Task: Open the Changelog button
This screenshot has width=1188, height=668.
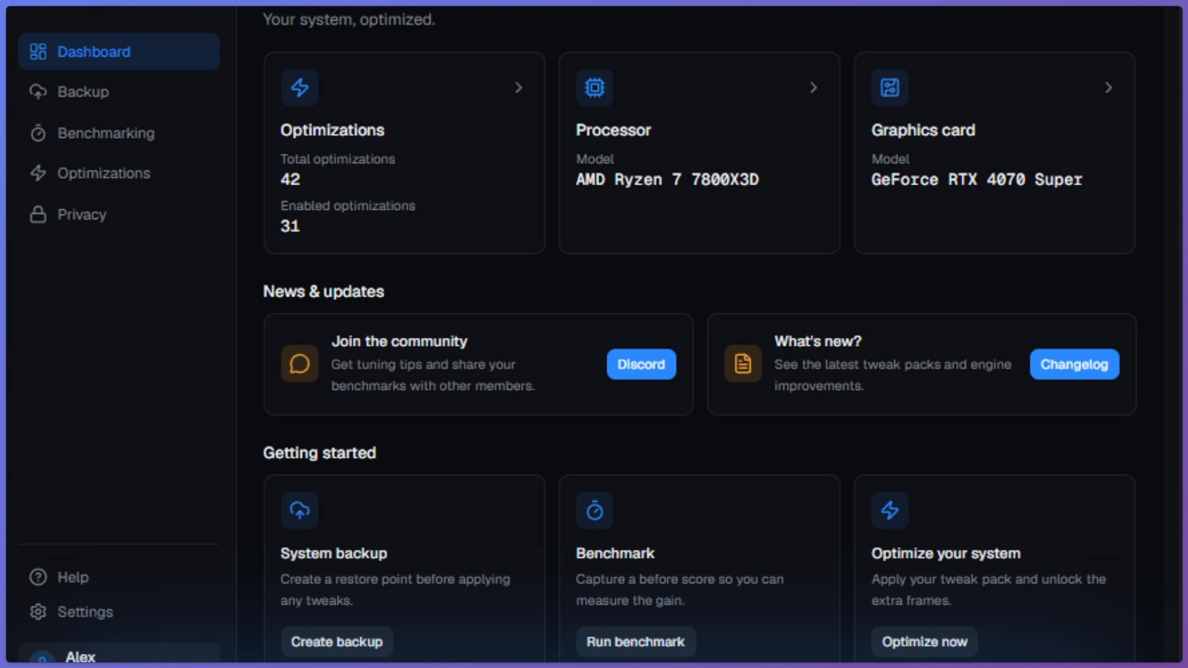Action: point(1074,364)
